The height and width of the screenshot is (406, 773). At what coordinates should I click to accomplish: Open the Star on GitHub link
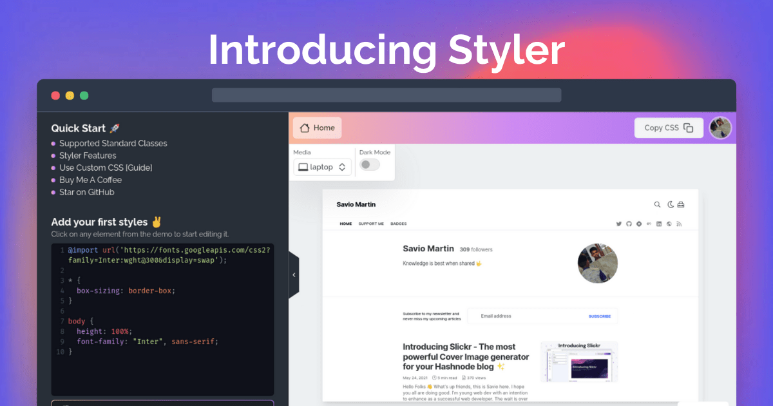(x=87, y=192)
